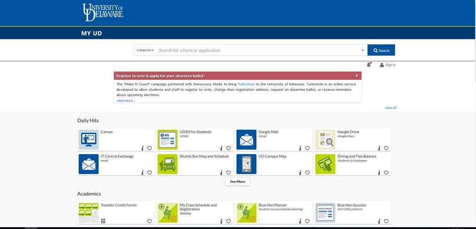Click the Search button

[x=381, y=50]
